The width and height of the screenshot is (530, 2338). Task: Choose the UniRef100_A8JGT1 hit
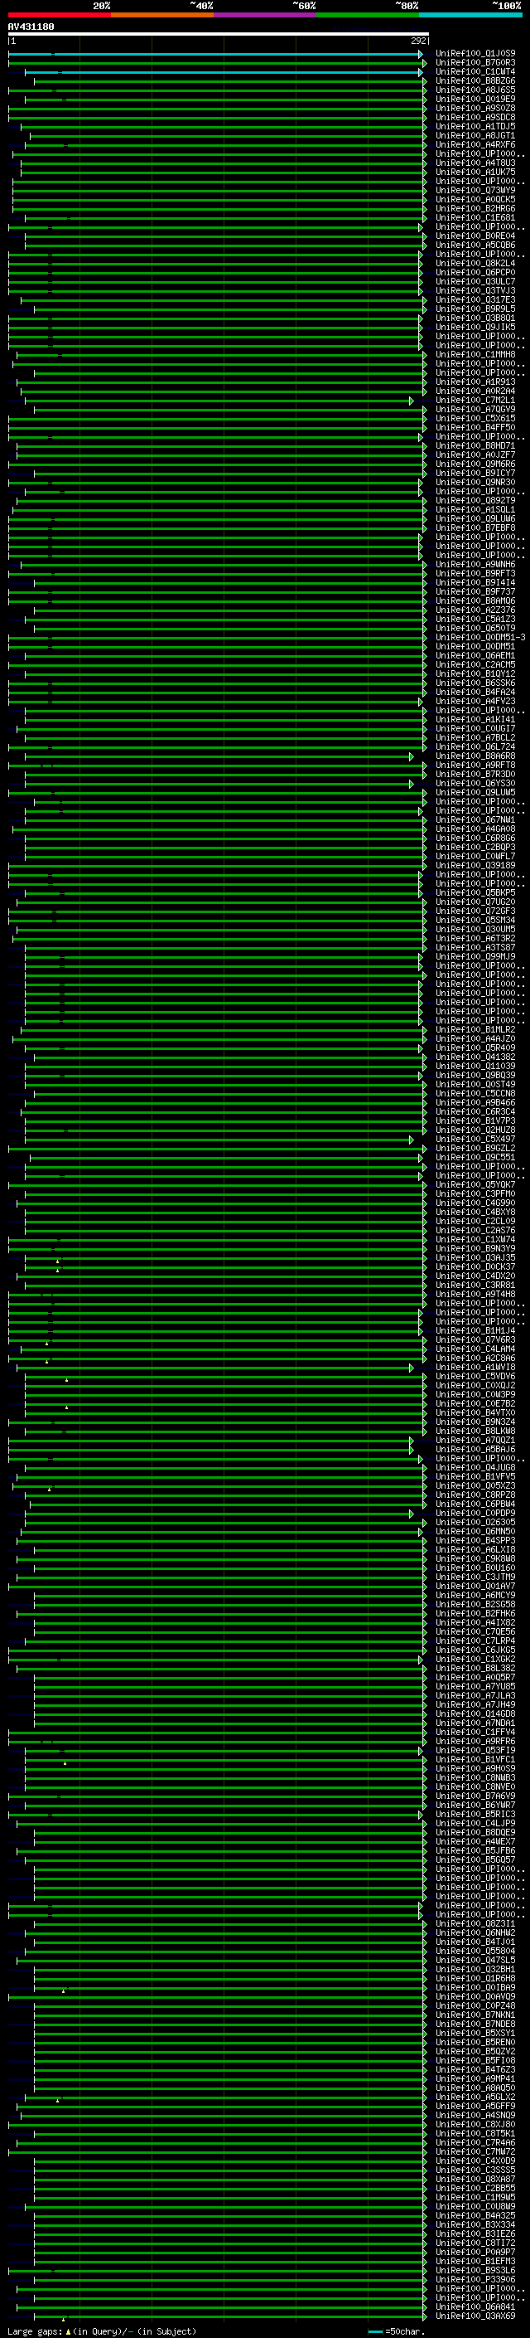click(475, 135)
